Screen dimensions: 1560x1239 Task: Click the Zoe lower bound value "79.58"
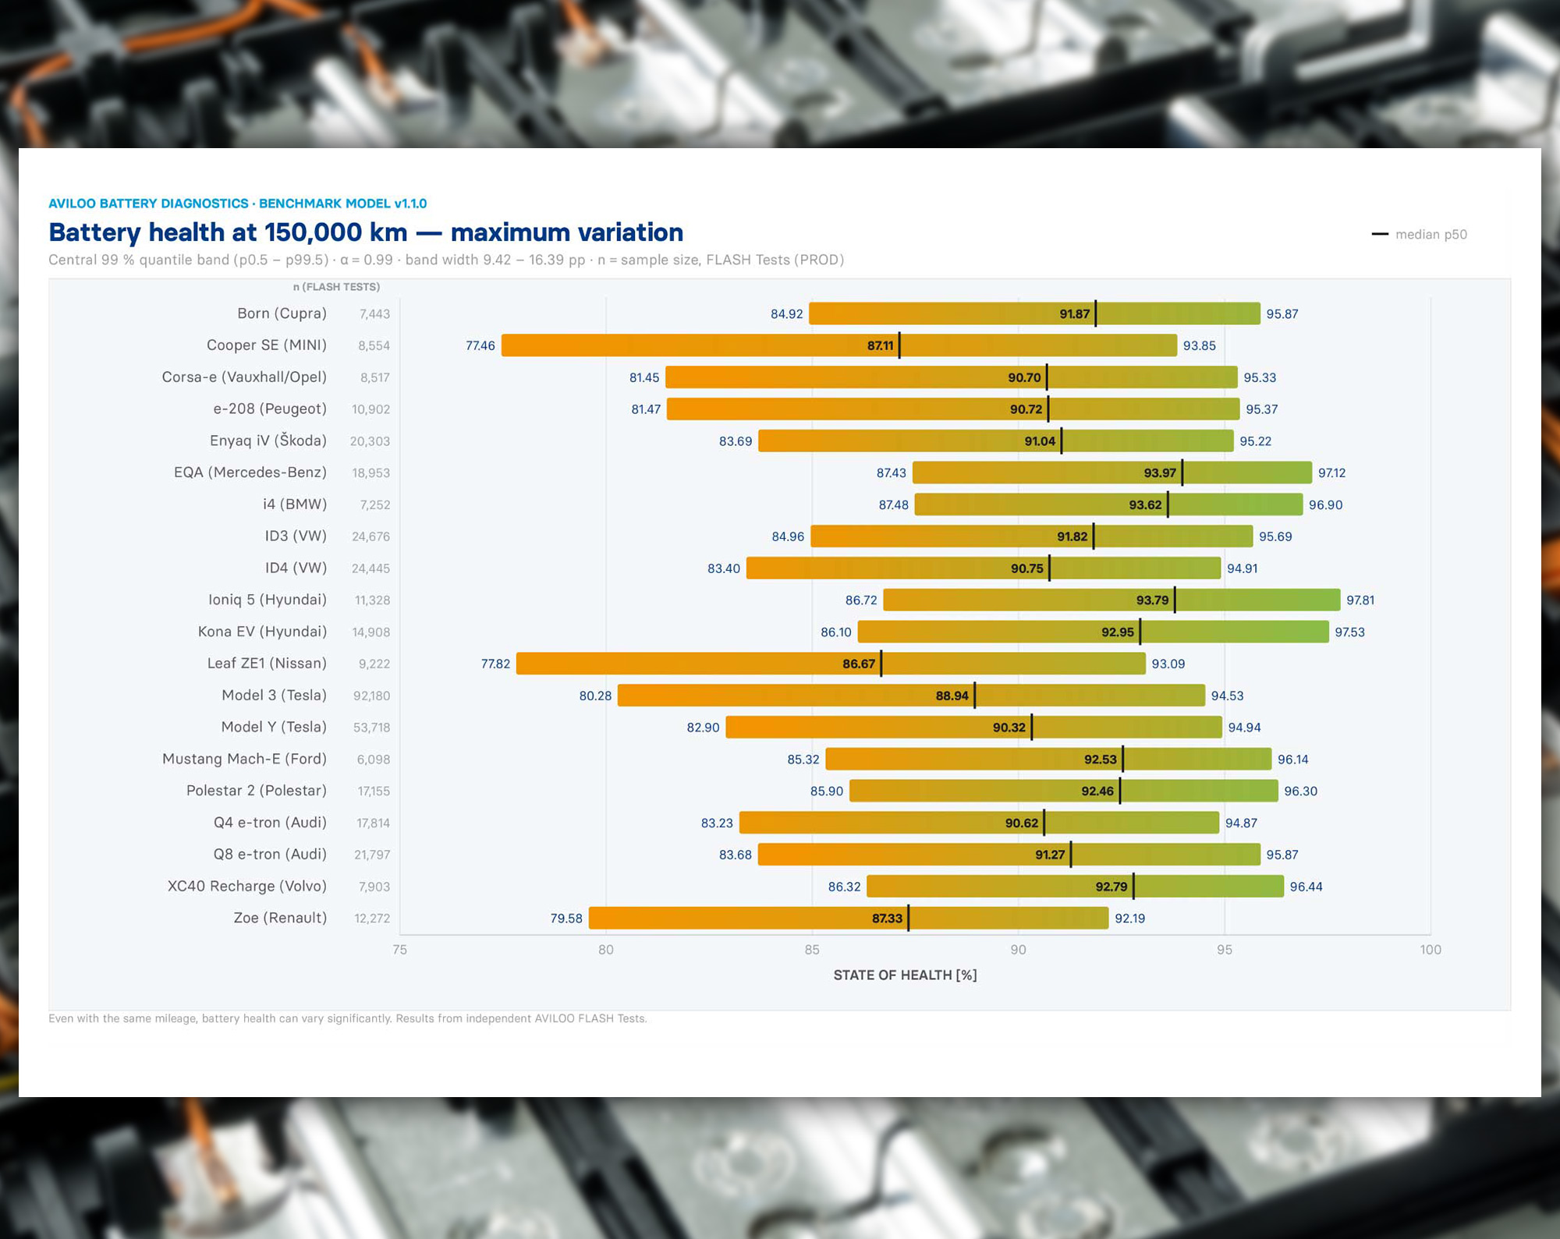[x=566, y=919]
